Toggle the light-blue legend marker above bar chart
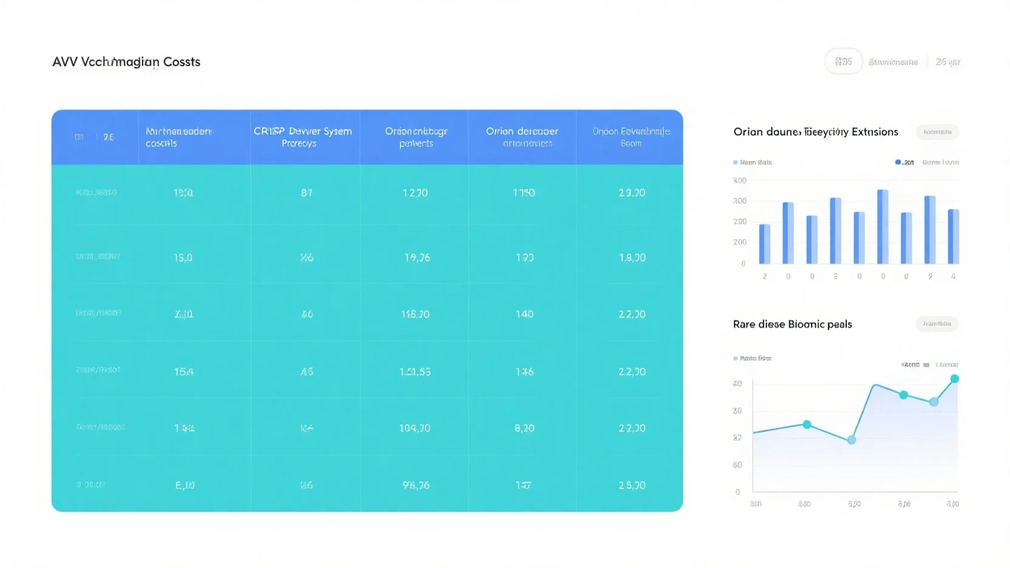This screenshot has height=568, width=1010. (736, 163)
